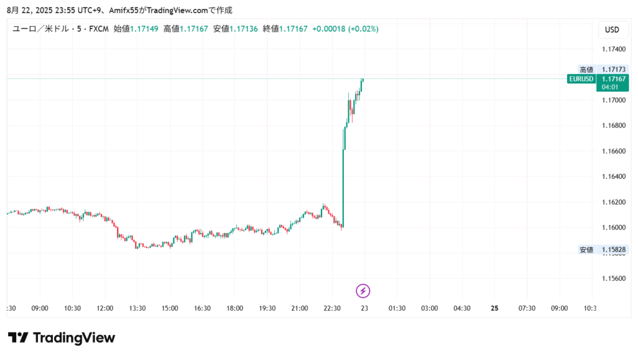Screen dimensions: 638x358
Task: Click the 1.17400 price scale level
Action: 614,49
